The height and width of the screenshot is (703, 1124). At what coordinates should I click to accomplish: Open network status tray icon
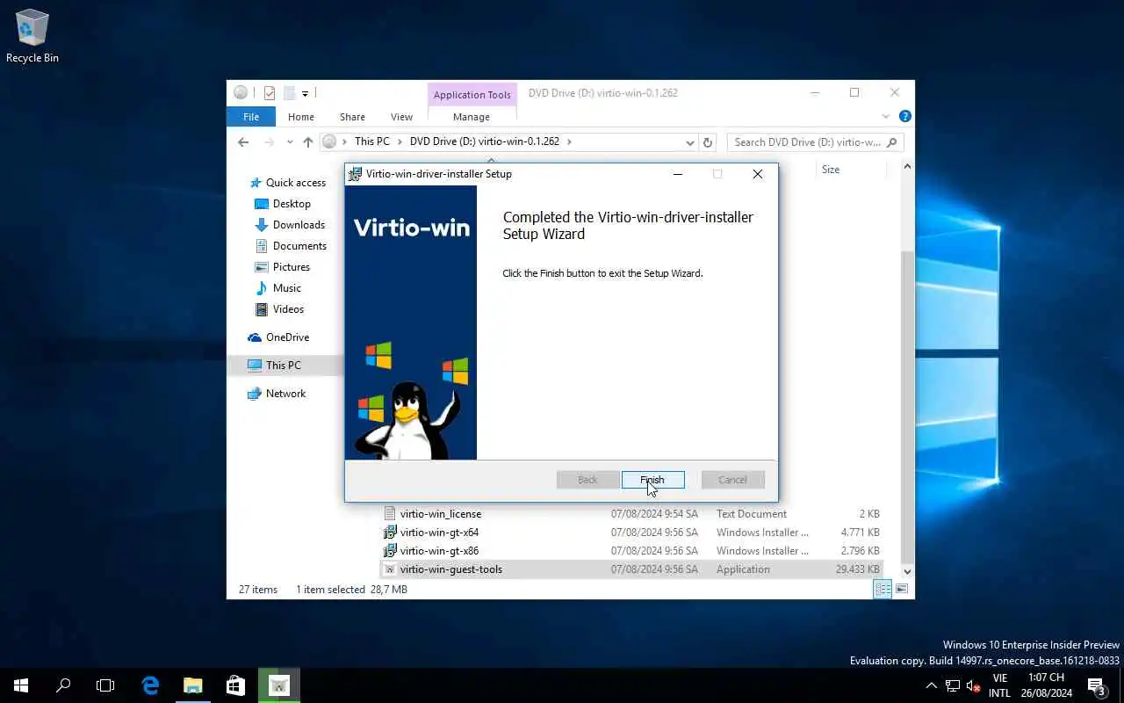coord(953,685)
